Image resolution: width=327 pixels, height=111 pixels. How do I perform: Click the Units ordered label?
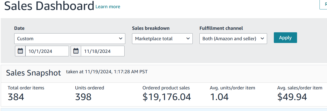coord(90,88)
